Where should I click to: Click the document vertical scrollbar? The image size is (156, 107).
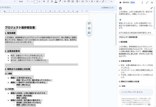pos(116,29)
